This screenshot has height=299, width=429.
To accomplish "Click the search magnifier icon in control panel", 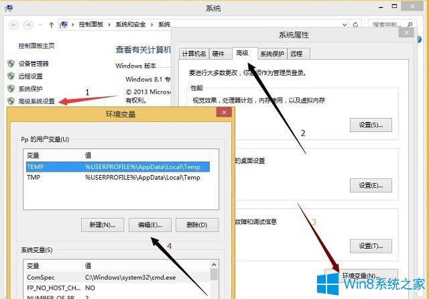I will [410, 25].
